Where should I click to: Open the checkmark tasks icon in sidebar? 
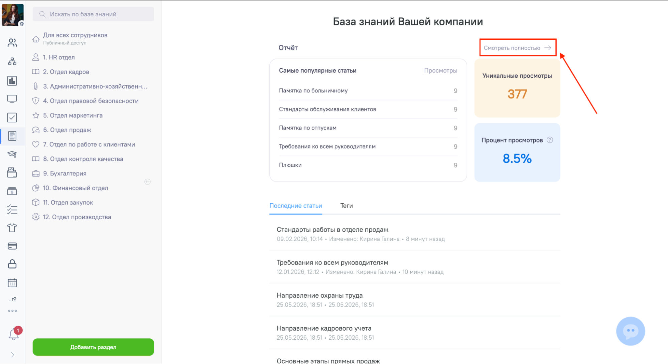[12, 117]
